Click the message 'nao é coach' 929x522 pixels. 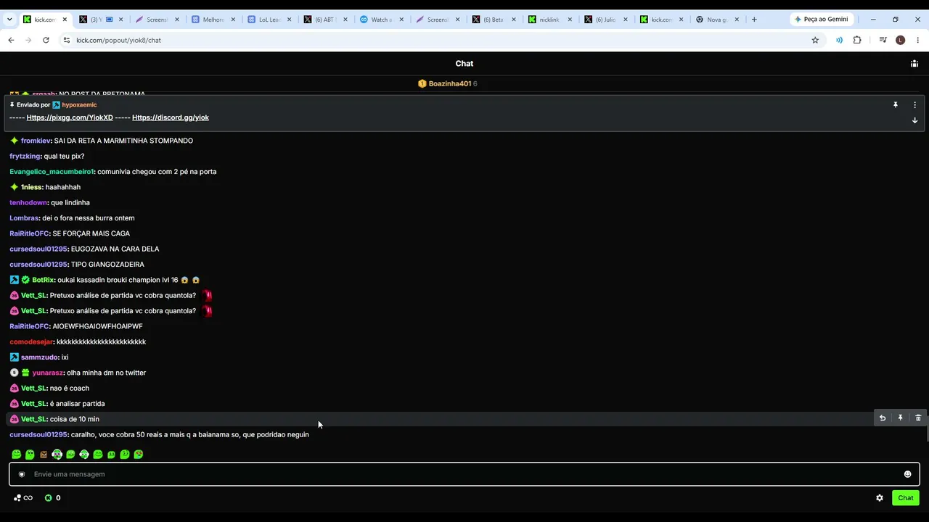tap(70, 389)
